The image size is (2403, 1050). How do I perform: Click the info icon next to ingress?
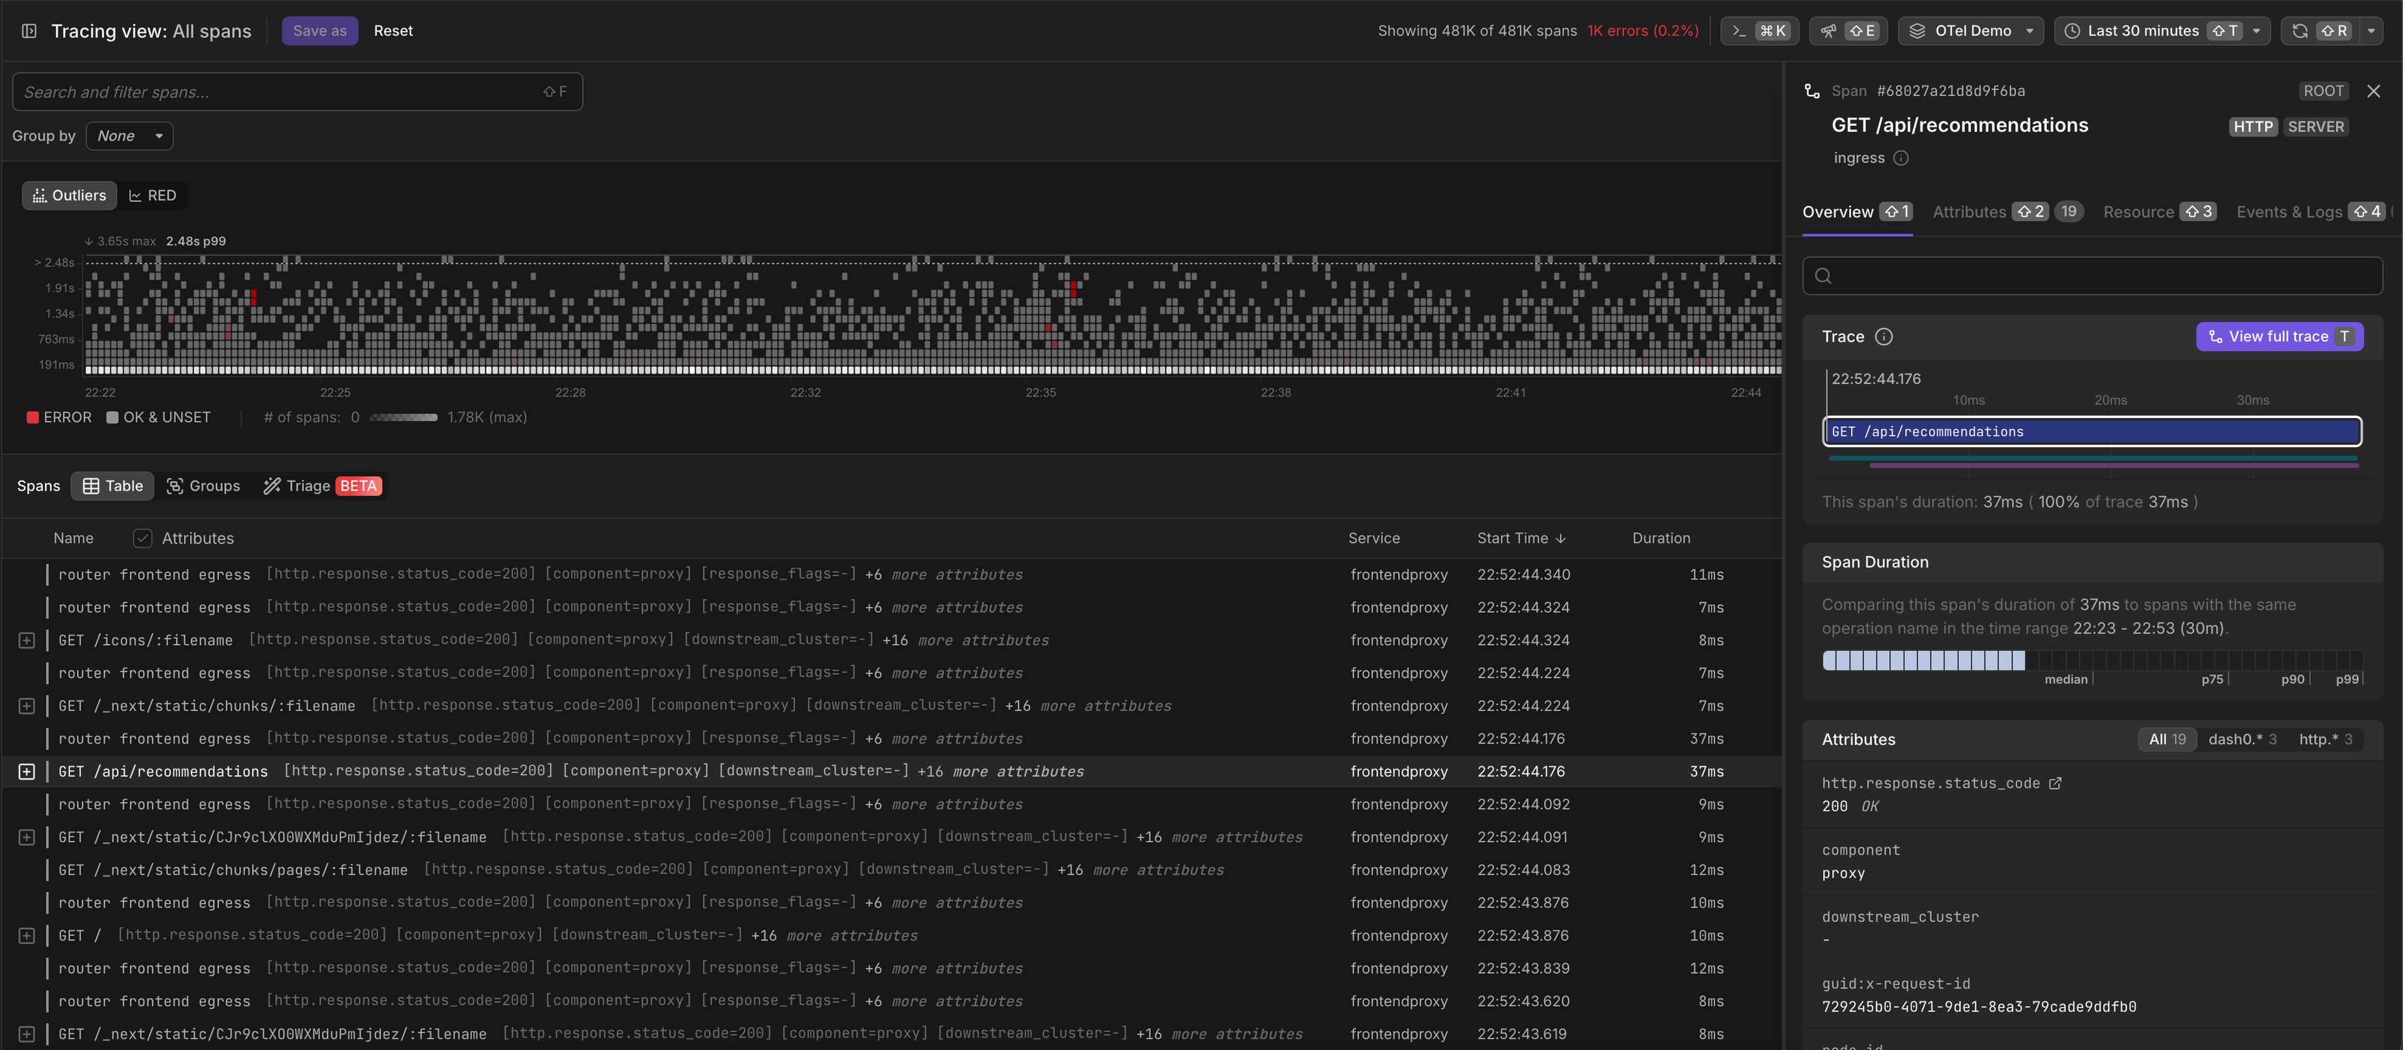(1901, 158)
